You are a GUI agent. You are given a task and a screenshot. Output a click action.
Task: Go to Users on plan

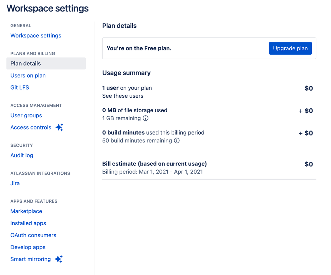pos(28,76)
